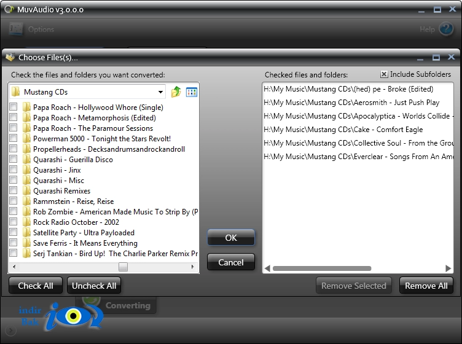Select the Everclear - Songs From path entry
Viewport: 462px width, 344px height.
click(358, 157)
